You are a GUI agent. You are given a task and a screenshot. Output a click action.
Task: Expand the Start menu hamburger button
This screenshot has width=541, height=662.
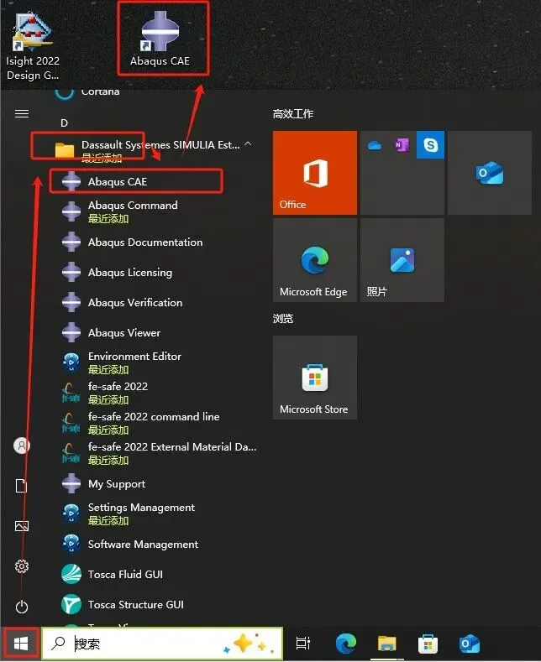22,113
